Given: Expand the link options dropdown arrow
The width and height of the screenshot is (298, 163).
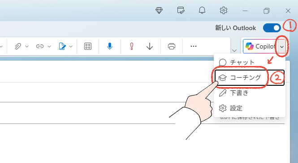Looking at the screenshot, I should pos(49,46).
